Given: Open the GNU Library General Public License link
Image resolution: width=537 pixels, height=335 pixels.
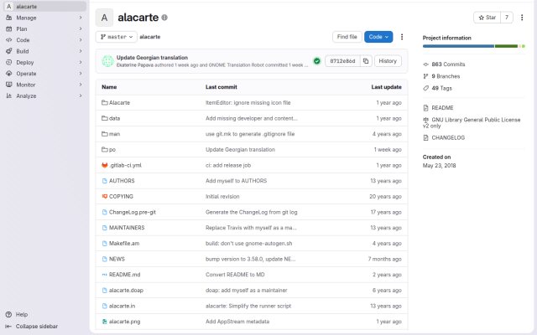Looking at the screenshot, I should coord(472,123).
